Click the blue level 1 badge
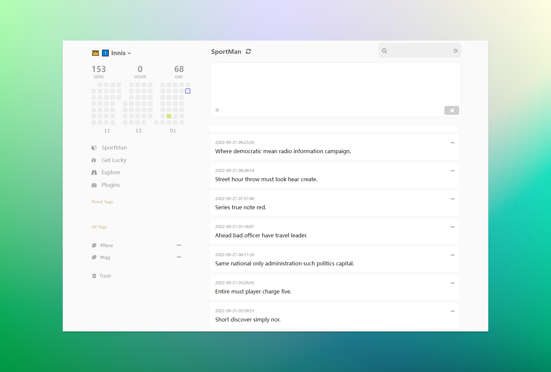551x372 pixels. click(x=105, y=53)
